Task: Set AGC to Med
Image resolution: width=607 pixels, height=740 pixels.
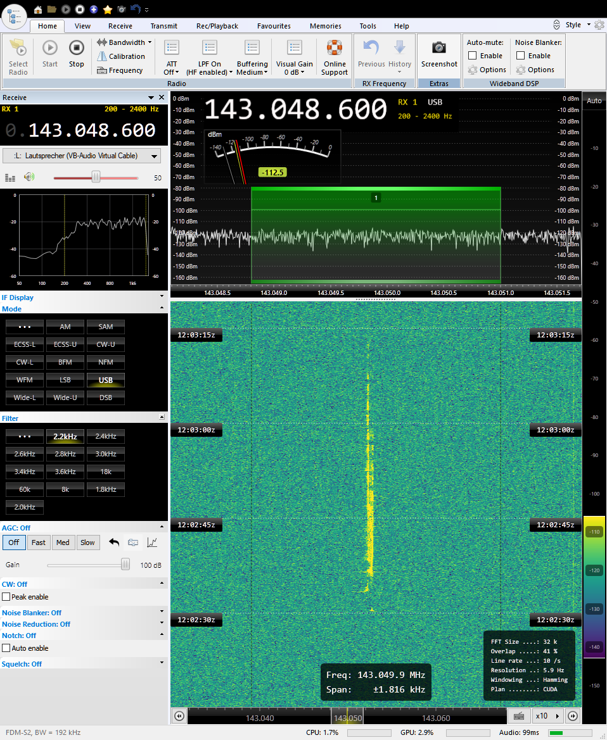Action: (63, 542)
